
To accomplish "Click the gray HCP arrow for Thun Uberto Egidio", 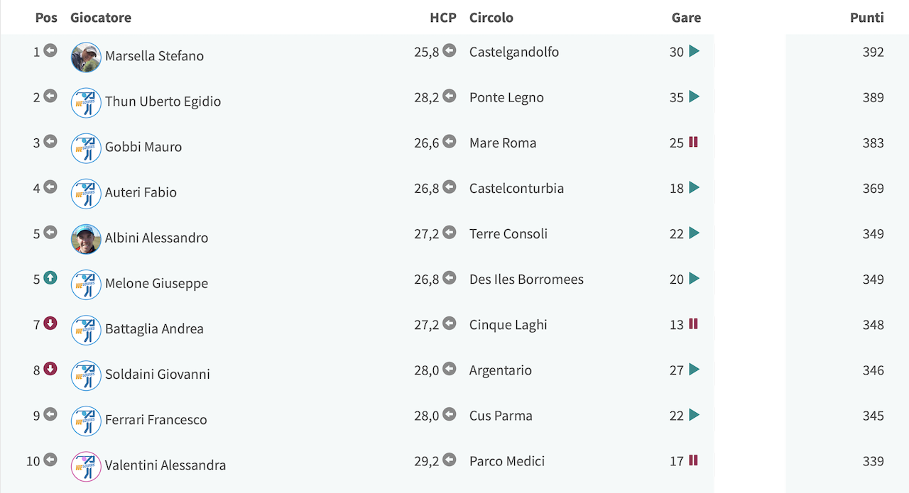I will click(x=450, y=96).
